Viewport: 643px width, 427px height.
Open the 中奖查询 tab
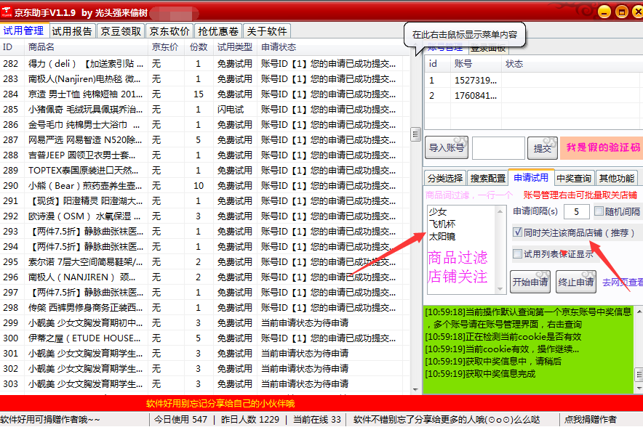coord(574,178)
